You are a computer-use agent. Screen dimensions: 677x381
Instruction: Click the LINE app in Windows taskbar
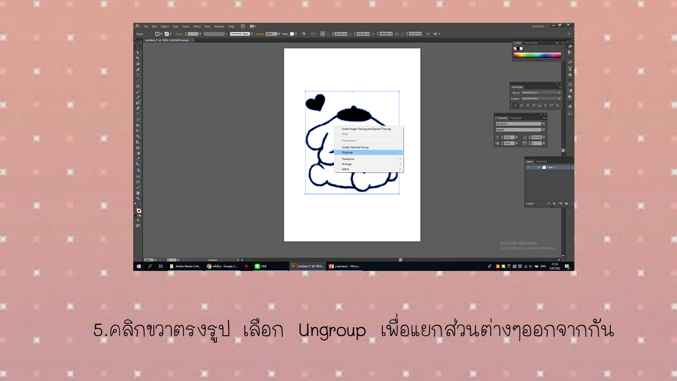(271, 266)
